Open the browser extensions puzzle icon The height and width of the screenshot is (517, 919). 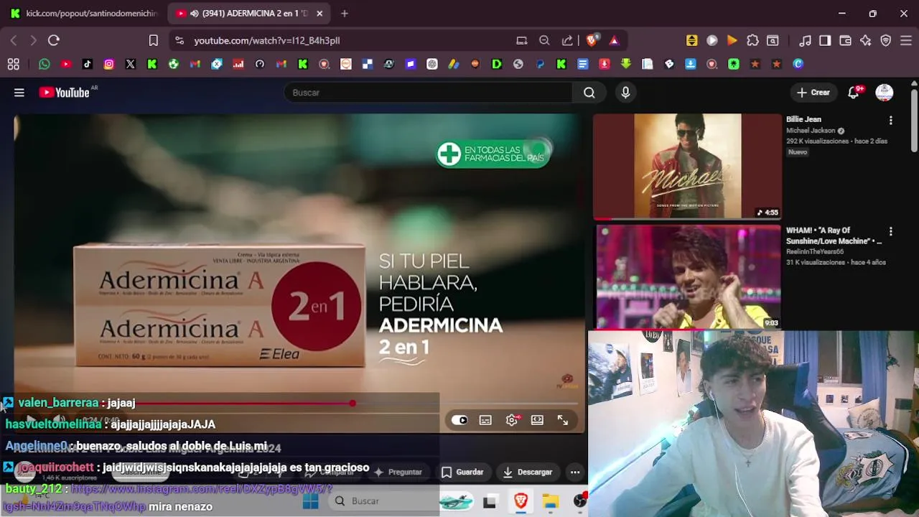click(x=752, y=41)
